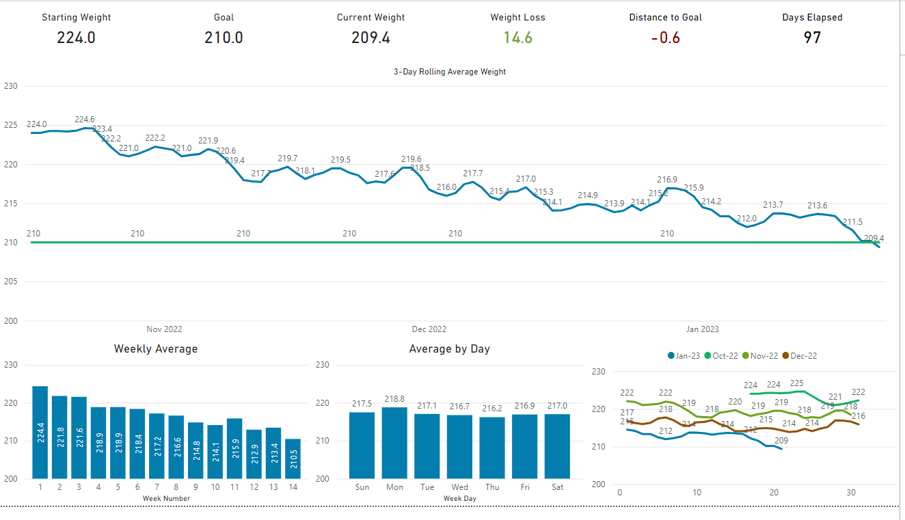Select the Goal card showing 210.0

pos(224,38)
